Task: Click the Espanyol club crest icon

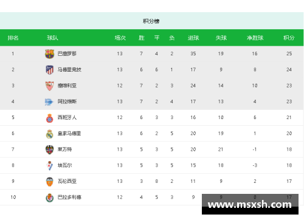Action: tap(49, 118)
